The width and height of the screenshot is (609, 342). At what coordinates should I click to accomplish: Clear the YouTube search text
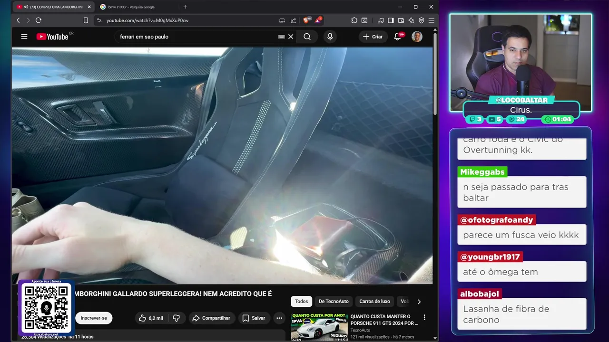point(291,37)
